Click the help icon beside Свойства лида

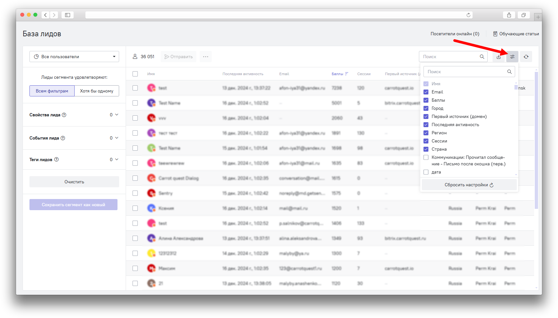(x=64, y=115)
